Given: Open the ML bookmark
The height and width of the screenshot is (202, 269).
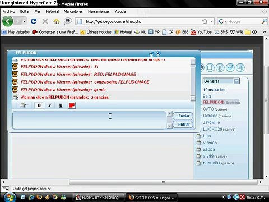Looking at the screenshot, I should 140,32.
